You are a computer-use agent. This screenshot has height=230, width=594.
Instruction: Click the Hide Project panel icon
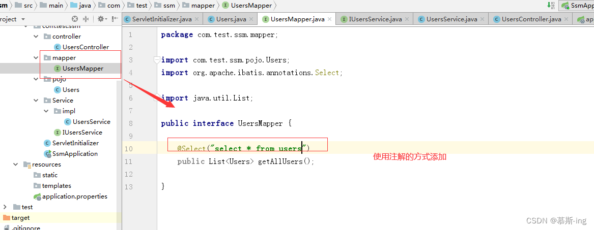(115, 19)
